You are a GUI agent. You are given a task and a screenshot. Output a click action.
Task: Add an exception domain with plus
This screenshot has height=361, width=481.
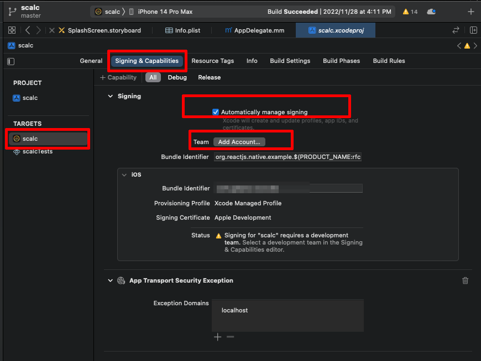tap(217, 337)
